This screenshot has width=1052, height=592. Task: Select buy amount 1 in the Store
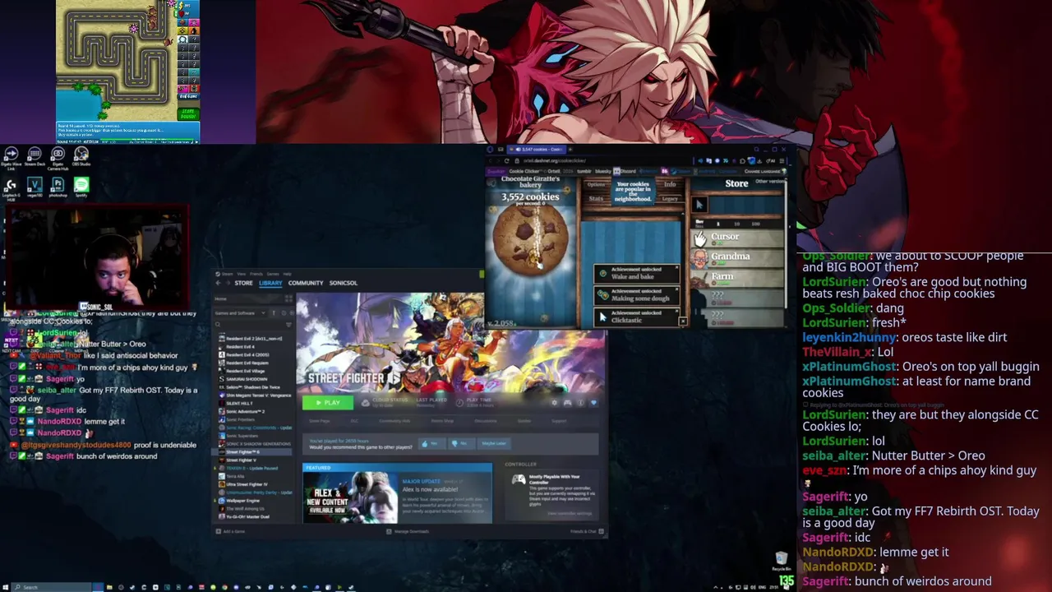[x=718, y=224]
